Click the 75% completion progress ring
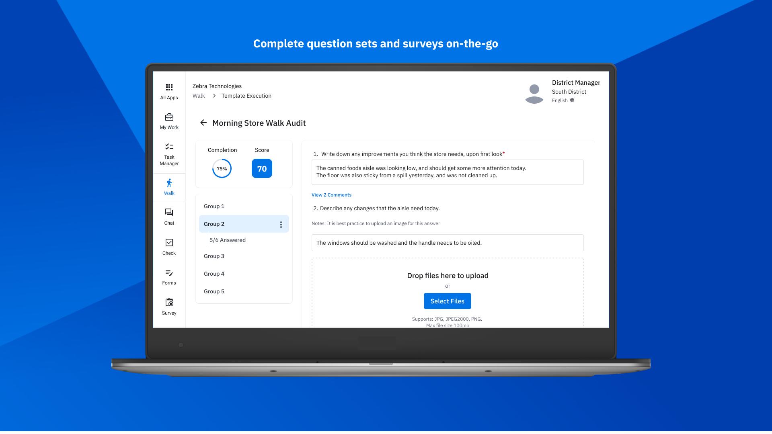Viewport: 772px width, 434px height. point(222,169)
